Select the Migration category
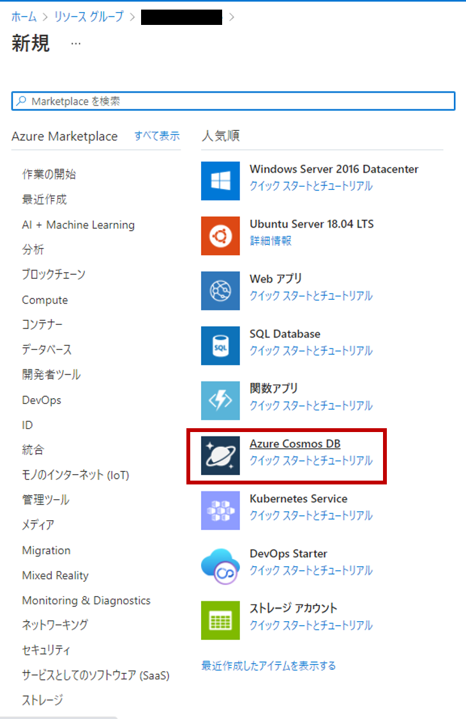Screen dimensions: 466x719 point(46,550)
